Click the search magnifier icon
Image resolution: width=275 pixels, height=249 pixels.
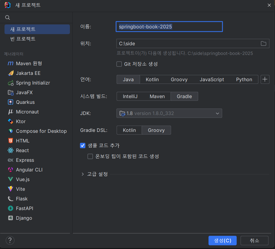point(7,18)
